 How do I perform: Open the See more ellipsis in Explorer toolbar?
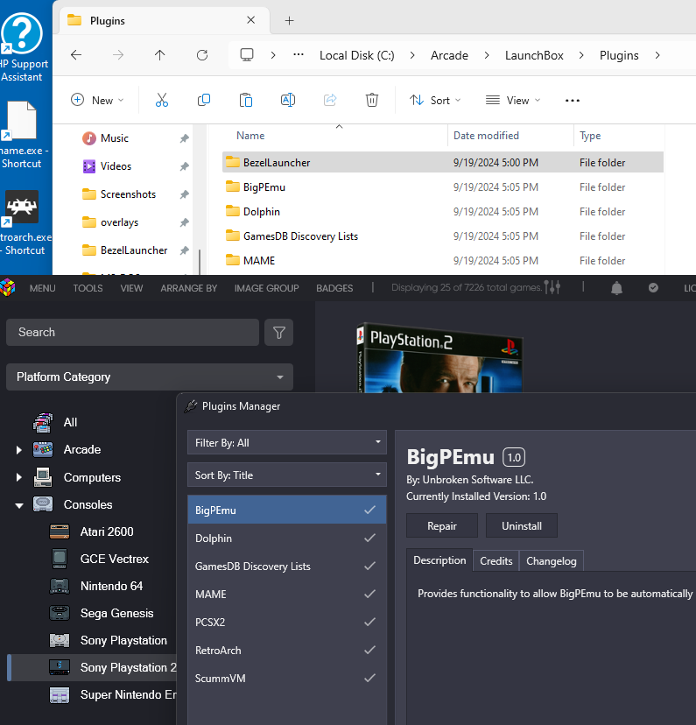[x=573, y=101]
